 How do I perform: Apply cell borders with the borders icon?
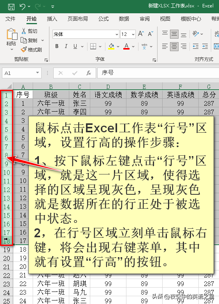coord(93,46)
